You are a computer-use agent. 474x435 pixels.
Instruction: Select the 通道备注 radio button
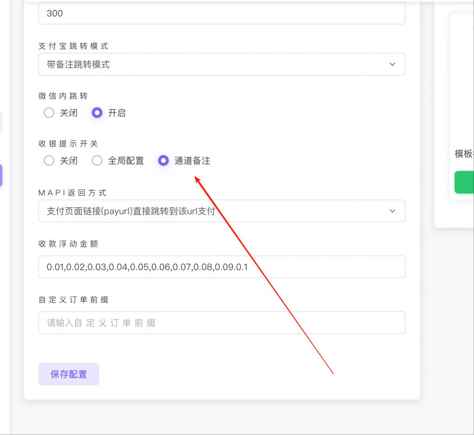click(x=163, y=161)
